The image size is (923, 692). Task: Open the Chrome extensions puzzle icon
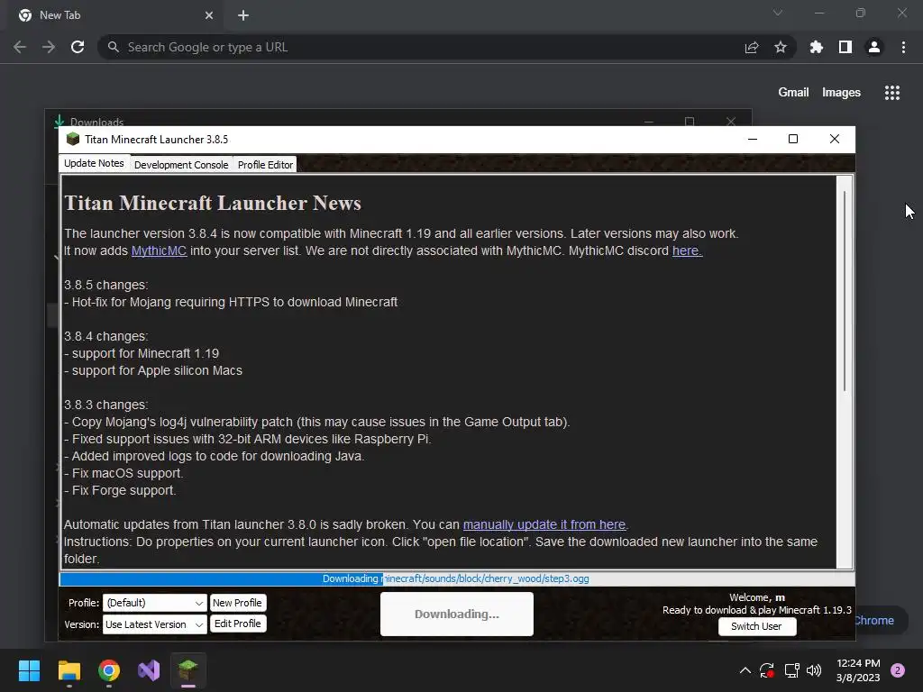tap(816, 47)
